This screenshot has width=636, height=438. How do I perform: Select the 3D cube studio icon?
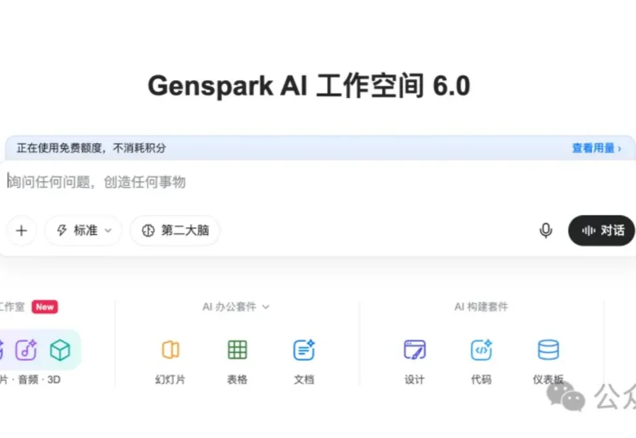point(60,350)
